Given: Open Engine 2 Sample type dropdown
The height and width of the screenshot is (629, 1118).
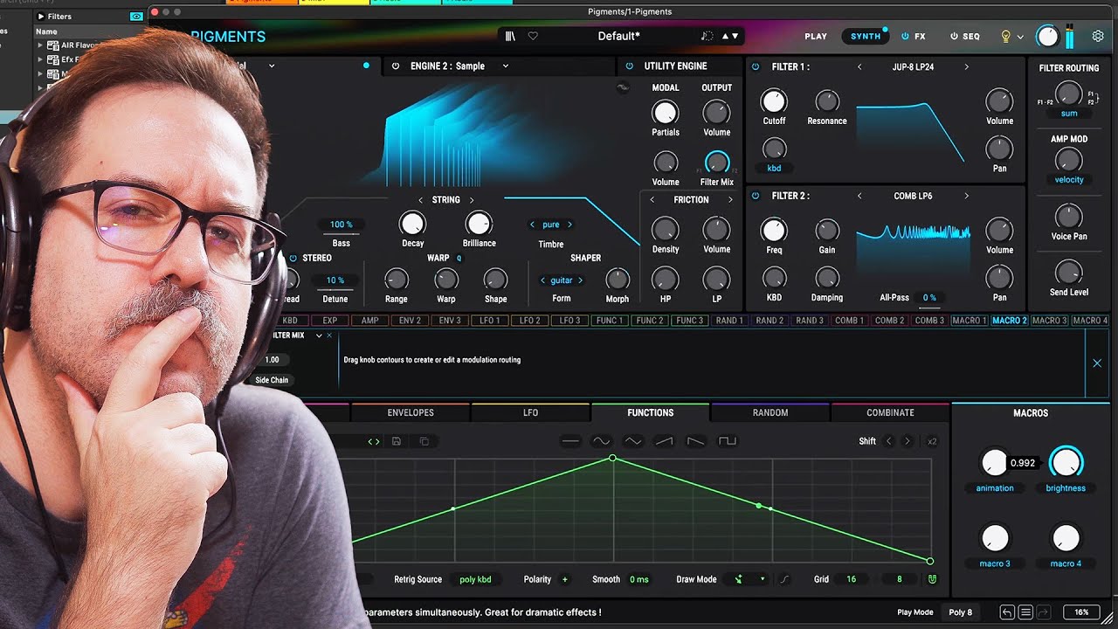Looking at the screenshot, I should tap(505, 66).
